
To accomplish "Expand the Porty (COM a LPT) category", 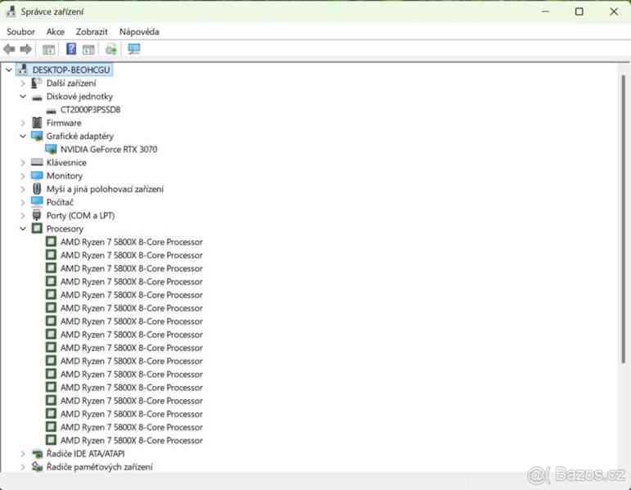I will (23, 216).
